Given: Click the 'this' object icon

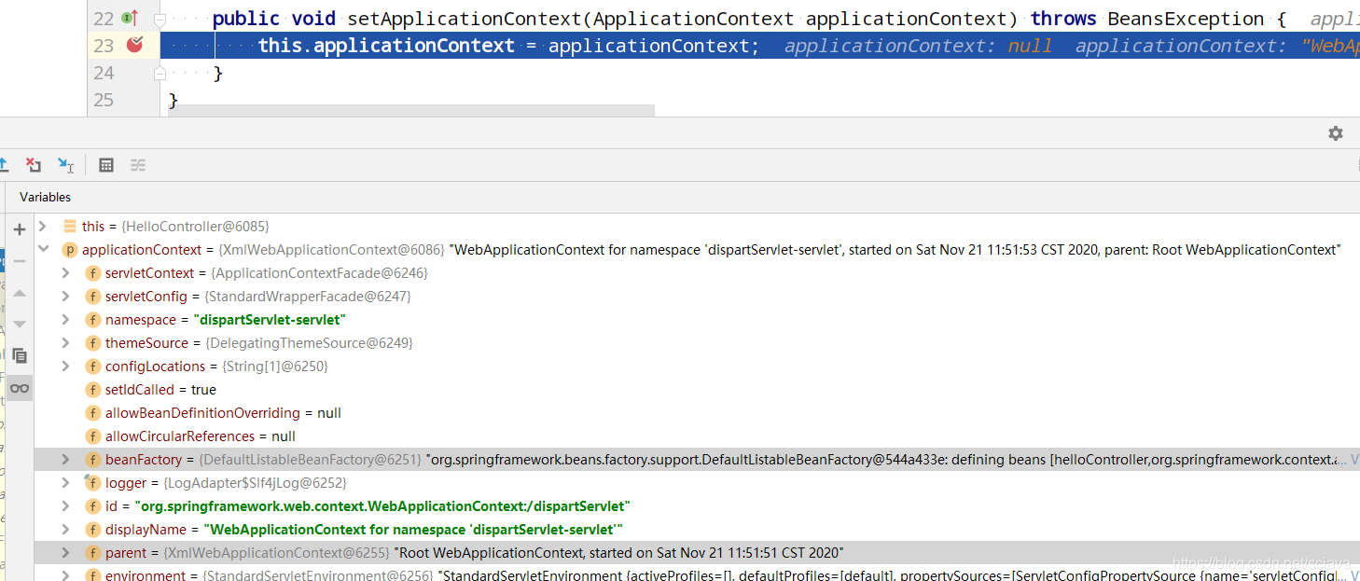Looking at the screenshot, I should [x=69, y=227].
